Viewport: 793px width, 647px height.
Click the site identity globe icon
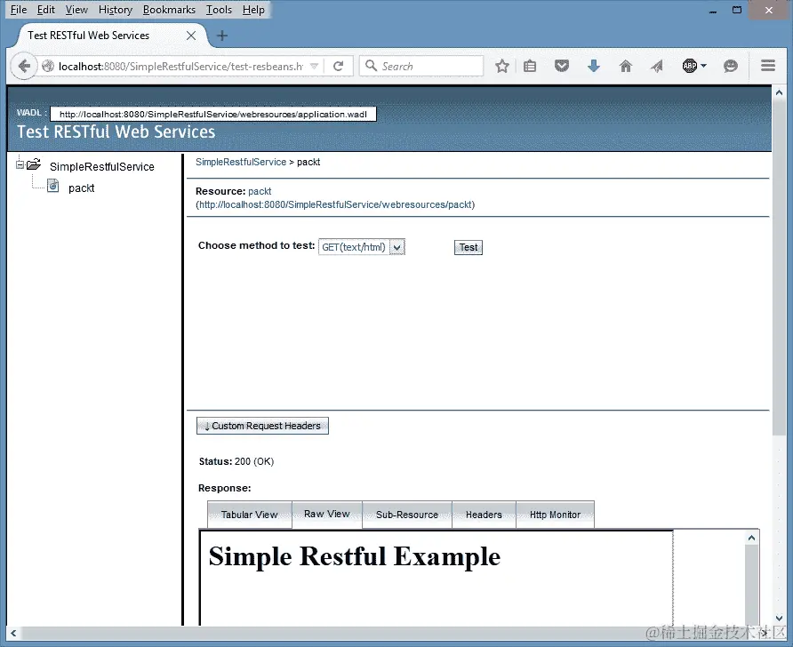[x=48, y=67]
